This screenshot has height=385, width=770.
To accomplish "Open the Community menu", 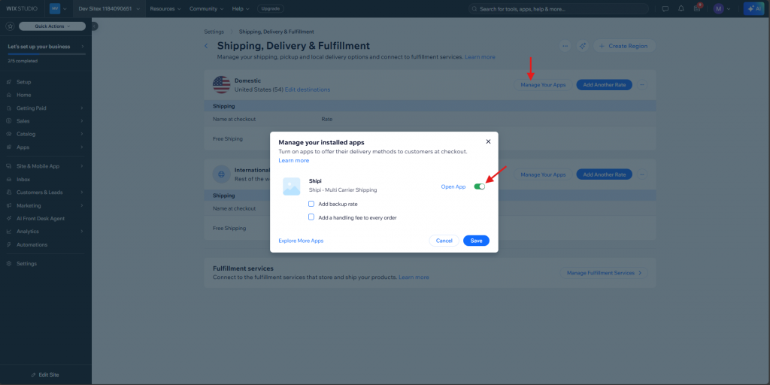I will pyautogui.click(x=207, y=9).
